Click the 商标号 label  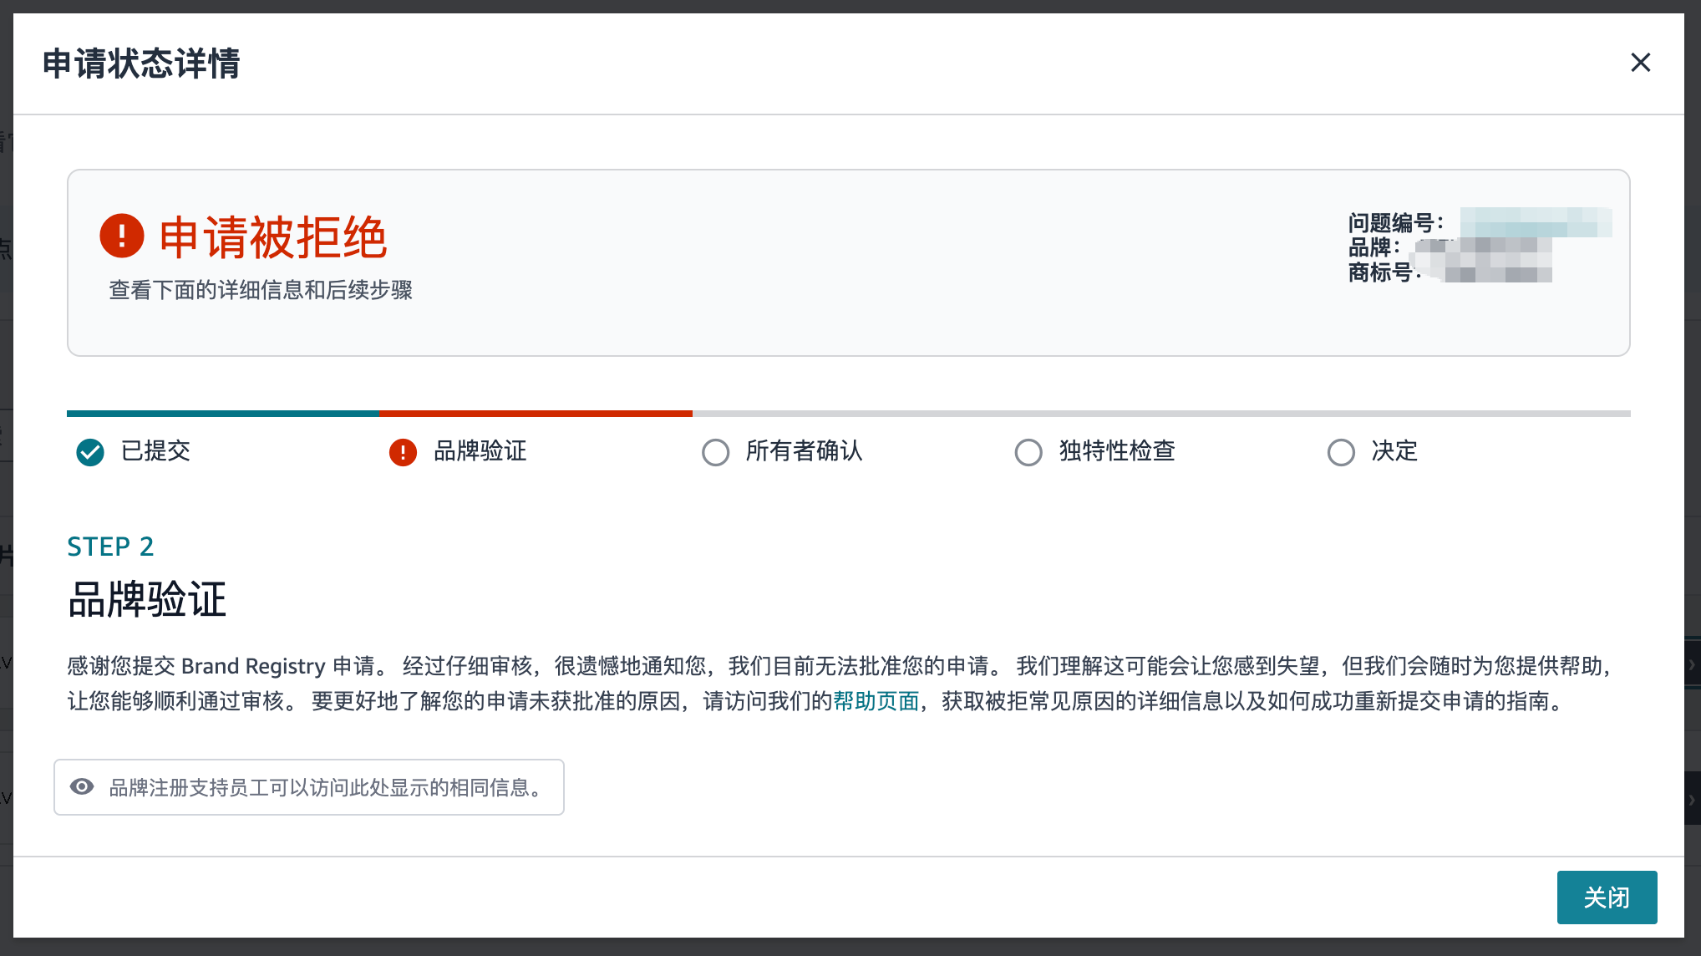(x=1384, y=272)
